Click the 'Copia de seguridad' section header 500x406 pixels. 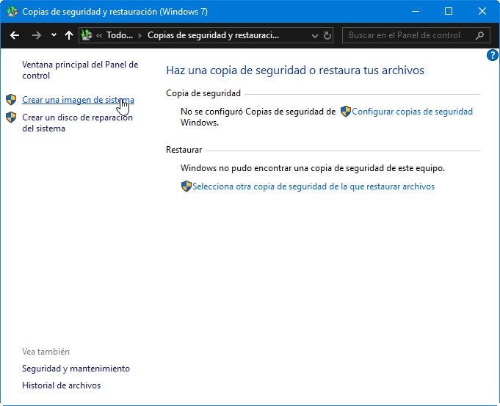tap(203, 93)
